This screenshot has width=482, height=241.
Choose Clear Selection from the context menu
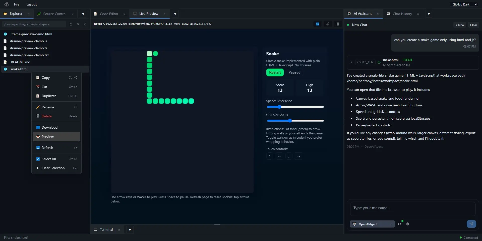pyautogui.click(x=56, y=168)
